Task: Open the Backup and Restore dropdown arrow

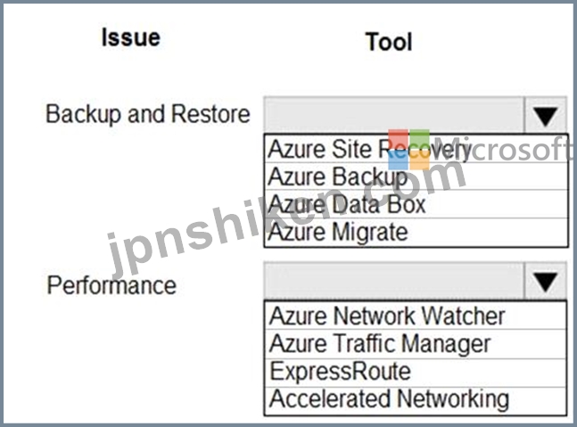Action: point(545,116)
